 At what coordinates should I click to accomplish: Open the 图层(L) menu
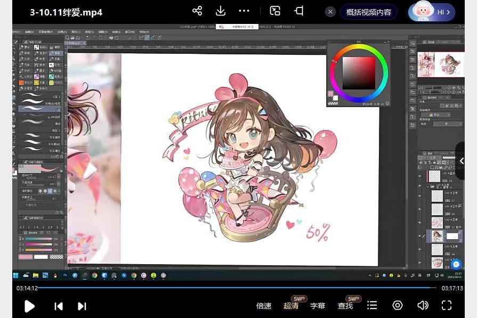[76, 31]
